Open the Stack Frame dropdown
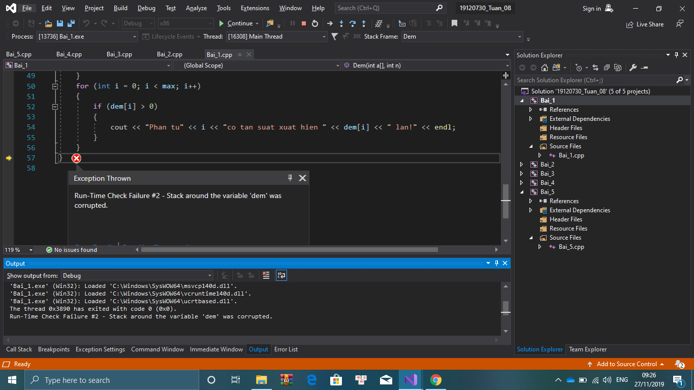 [x=519, y=37]
